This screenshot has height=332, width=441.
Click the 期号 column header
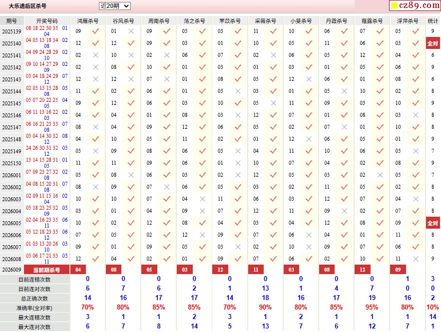click(x=11, y=21)
